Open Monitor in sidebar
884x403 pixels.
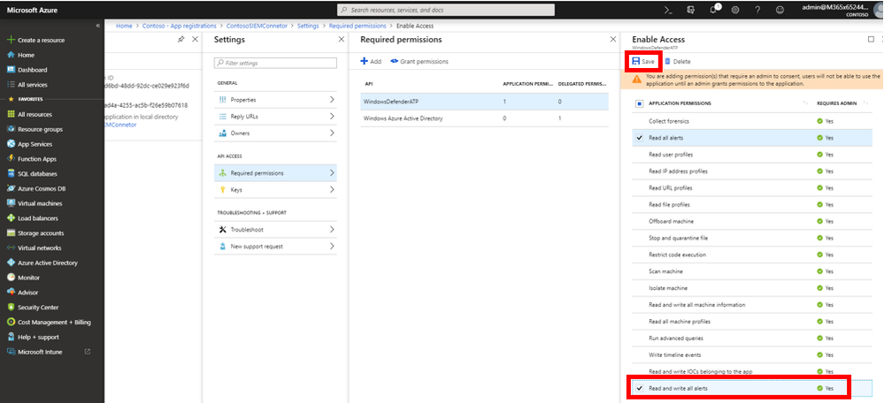tap(28, 278)
